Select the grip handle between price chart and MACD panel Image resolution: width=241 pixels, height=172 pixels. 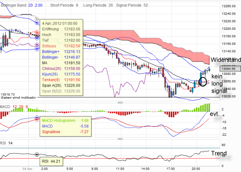click(120, 102)
